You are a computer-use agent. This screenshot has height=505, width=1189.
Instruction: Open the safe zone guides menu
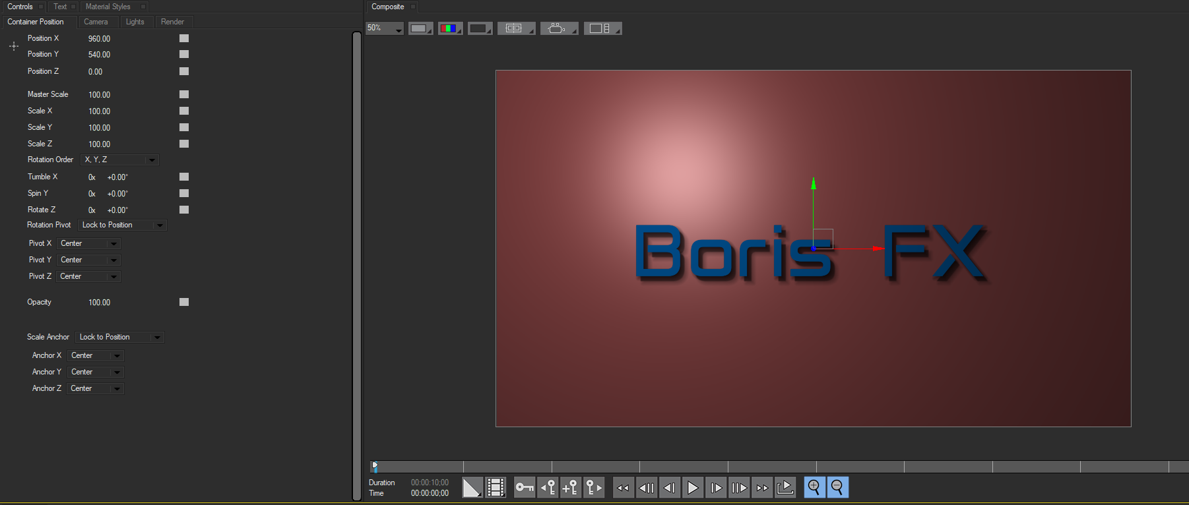point(516,28)
